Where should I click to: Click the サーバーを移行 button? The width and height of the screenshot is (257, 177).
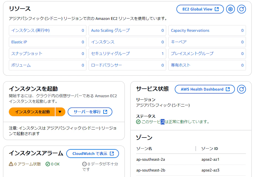pyautogui.click(x=90, y=112)
